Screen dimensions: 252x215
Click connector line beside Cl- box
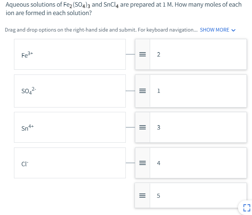(x=131, y=163)
